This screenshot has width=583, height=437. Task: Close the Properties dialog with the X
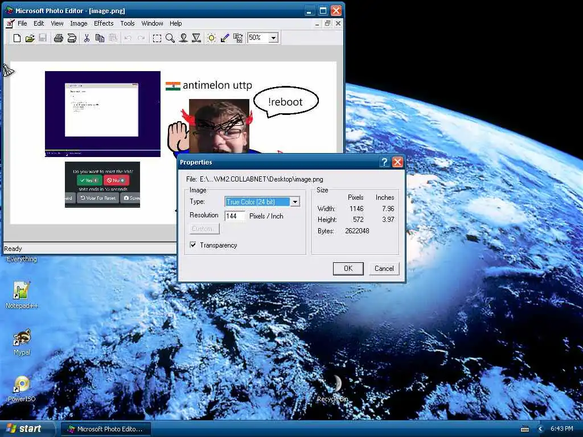click(397, 162)
